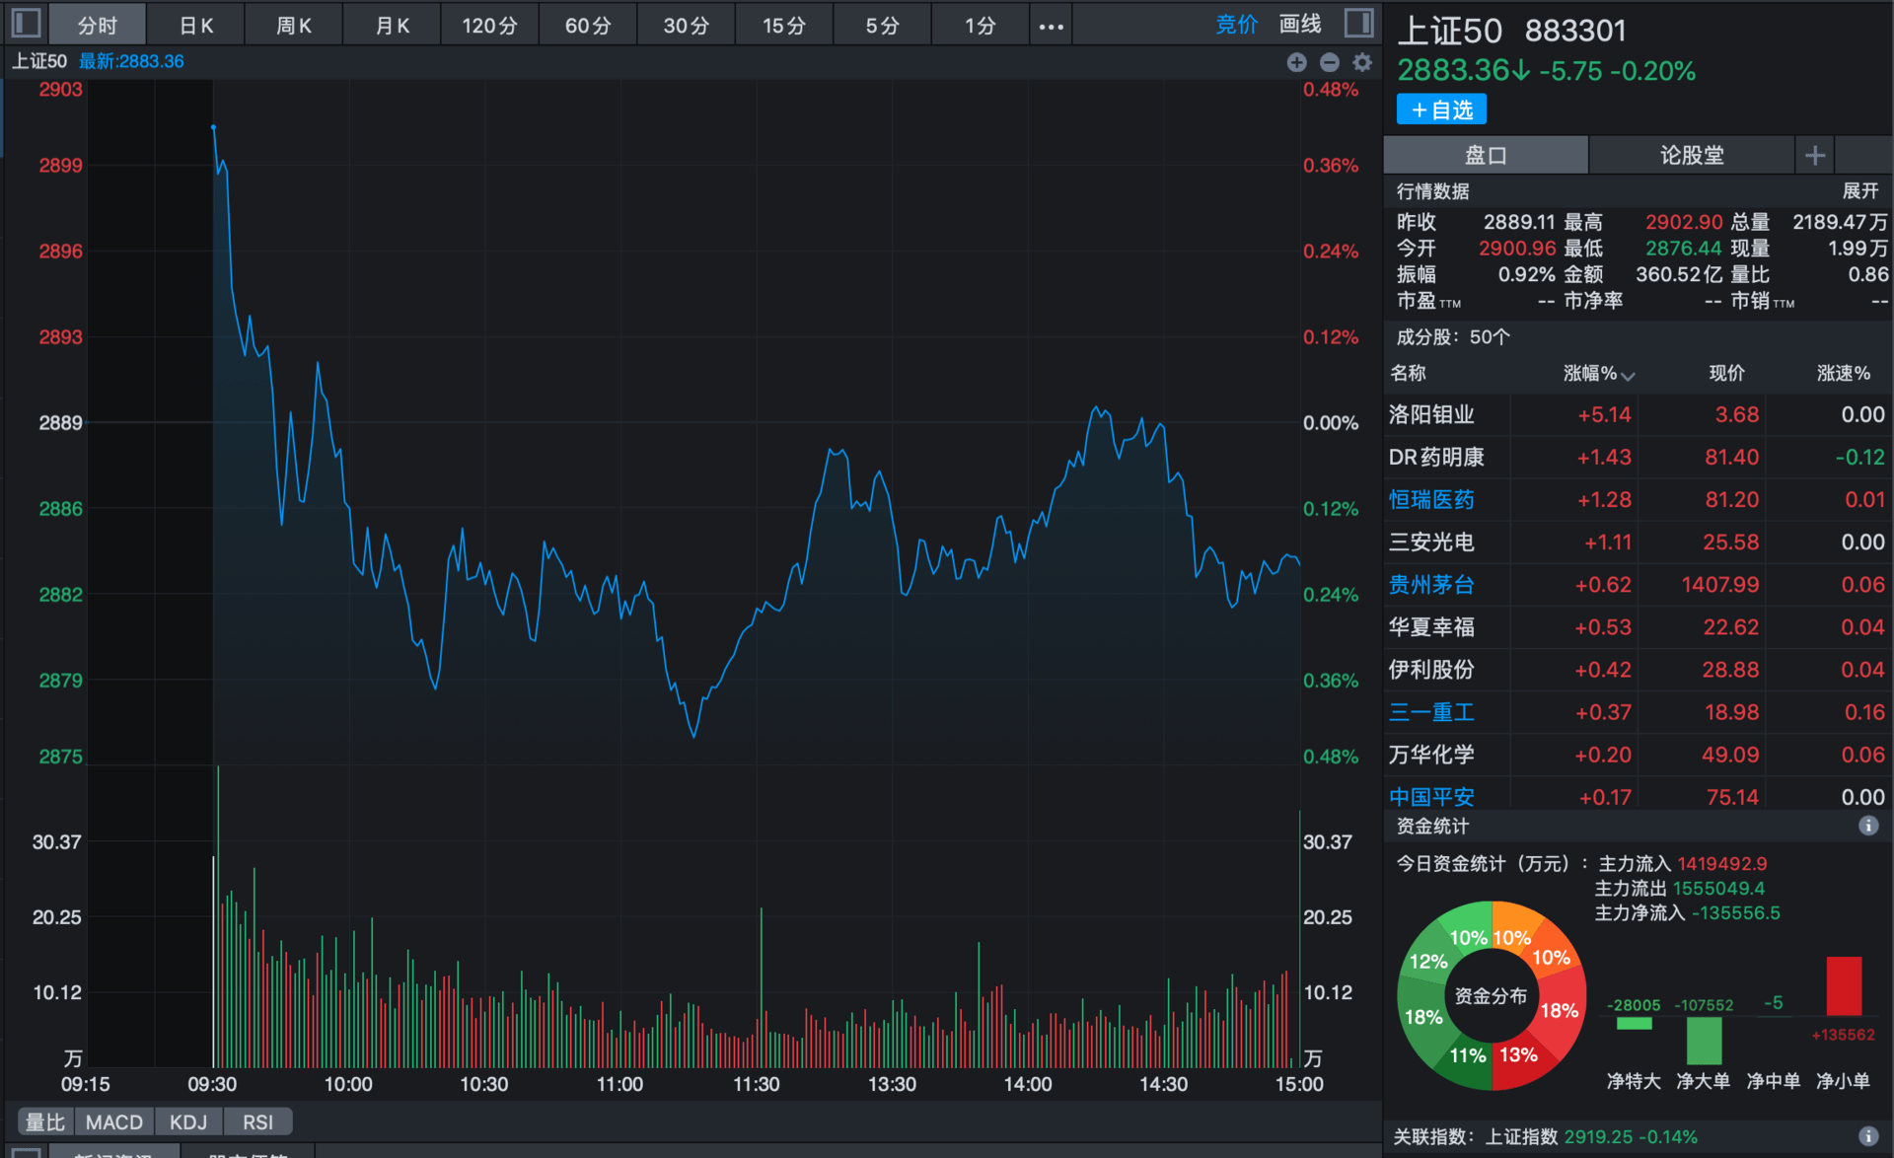This screenshot has height=1158, width=1894.
Task: Toggle 竞价 auction display
Action: point(1236,25)
